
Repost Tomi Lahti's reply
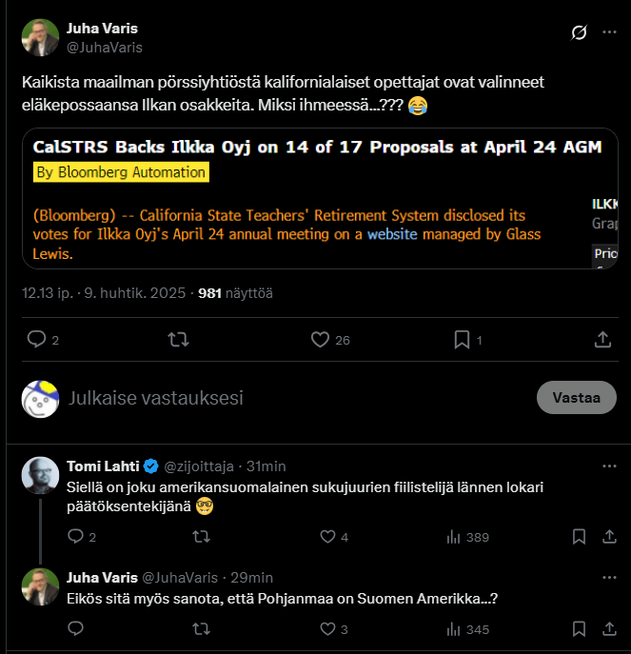[x=202, y=537]
